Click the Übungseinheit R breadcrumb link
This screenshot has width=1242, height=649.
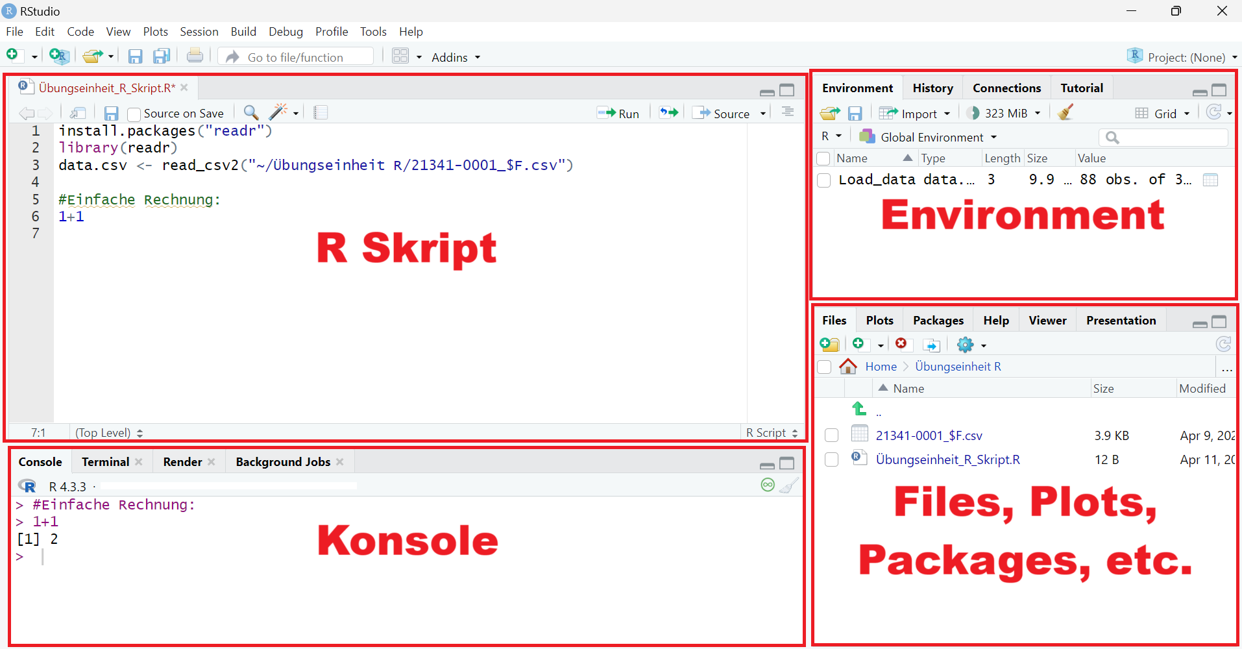[958, 367]
